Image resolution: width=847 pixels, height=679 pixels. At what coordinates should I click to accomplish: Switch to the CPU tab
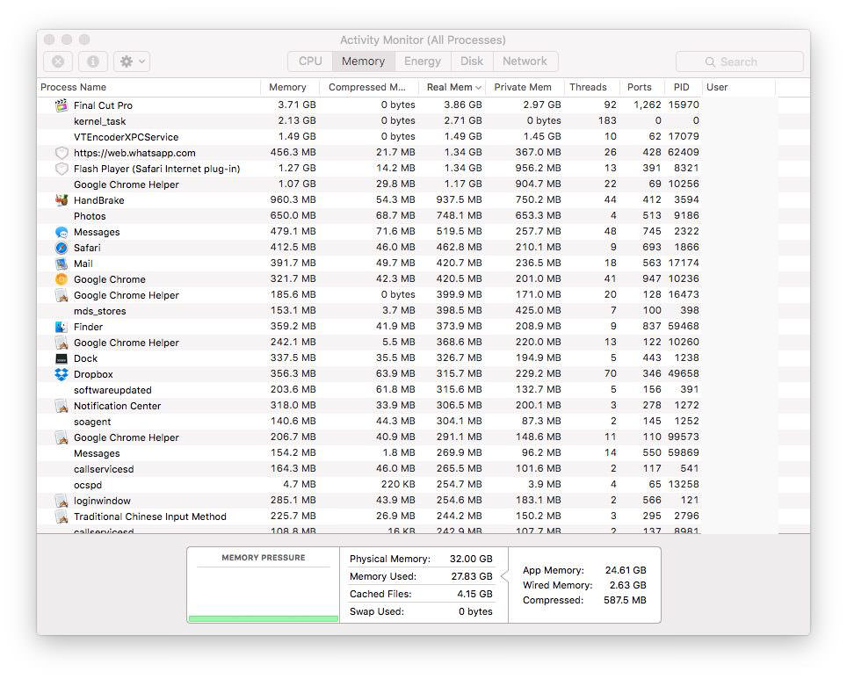310,61
